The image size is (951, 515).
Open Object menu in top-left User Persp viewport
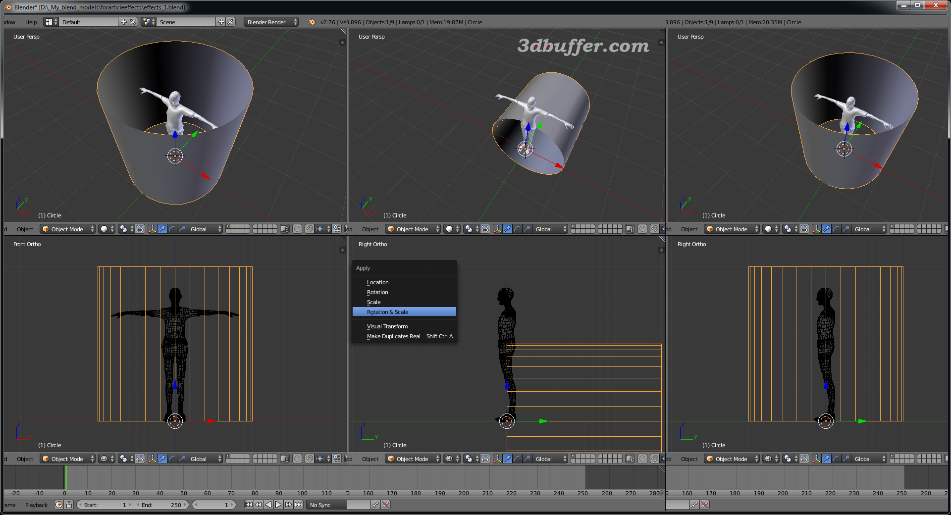click(x=25, y=229)
